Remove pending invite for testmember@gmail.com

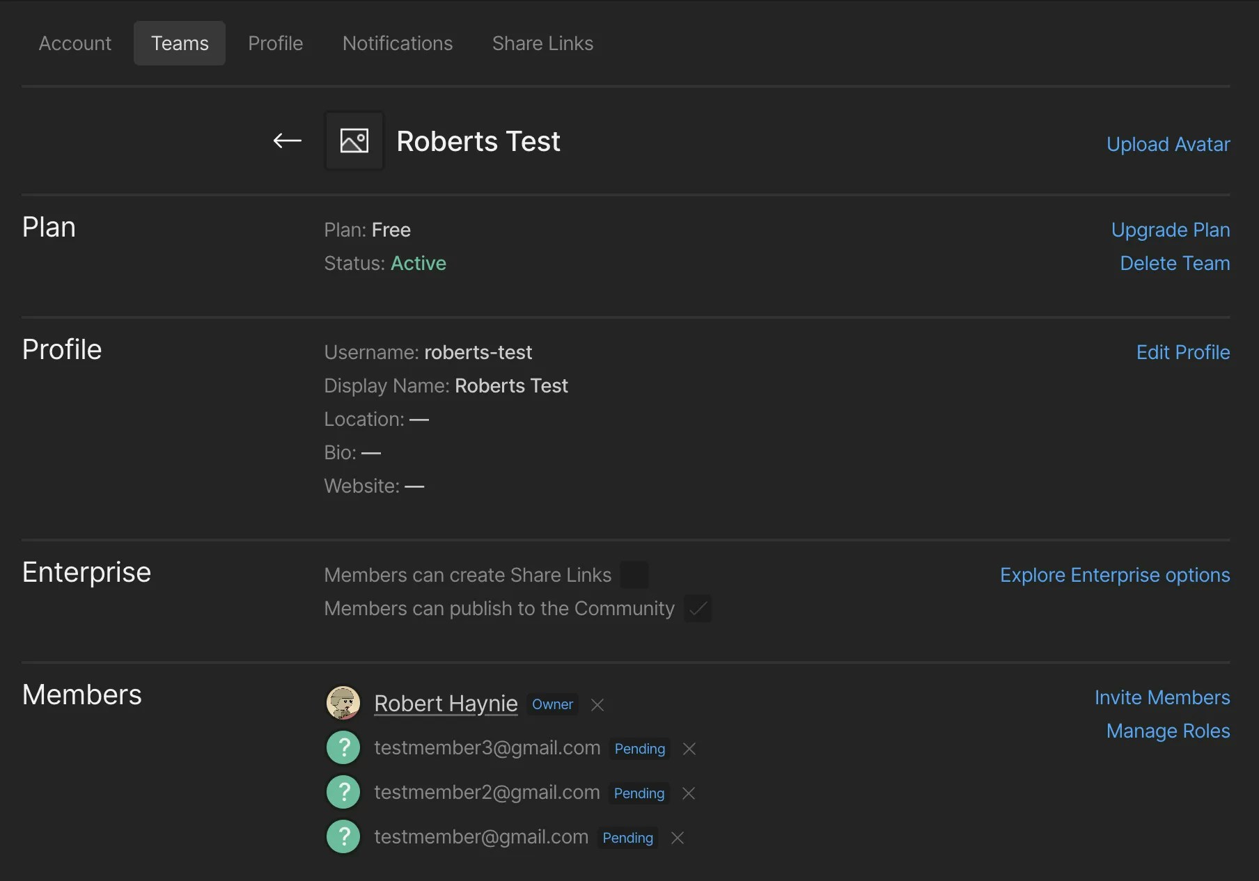point(678,838)
